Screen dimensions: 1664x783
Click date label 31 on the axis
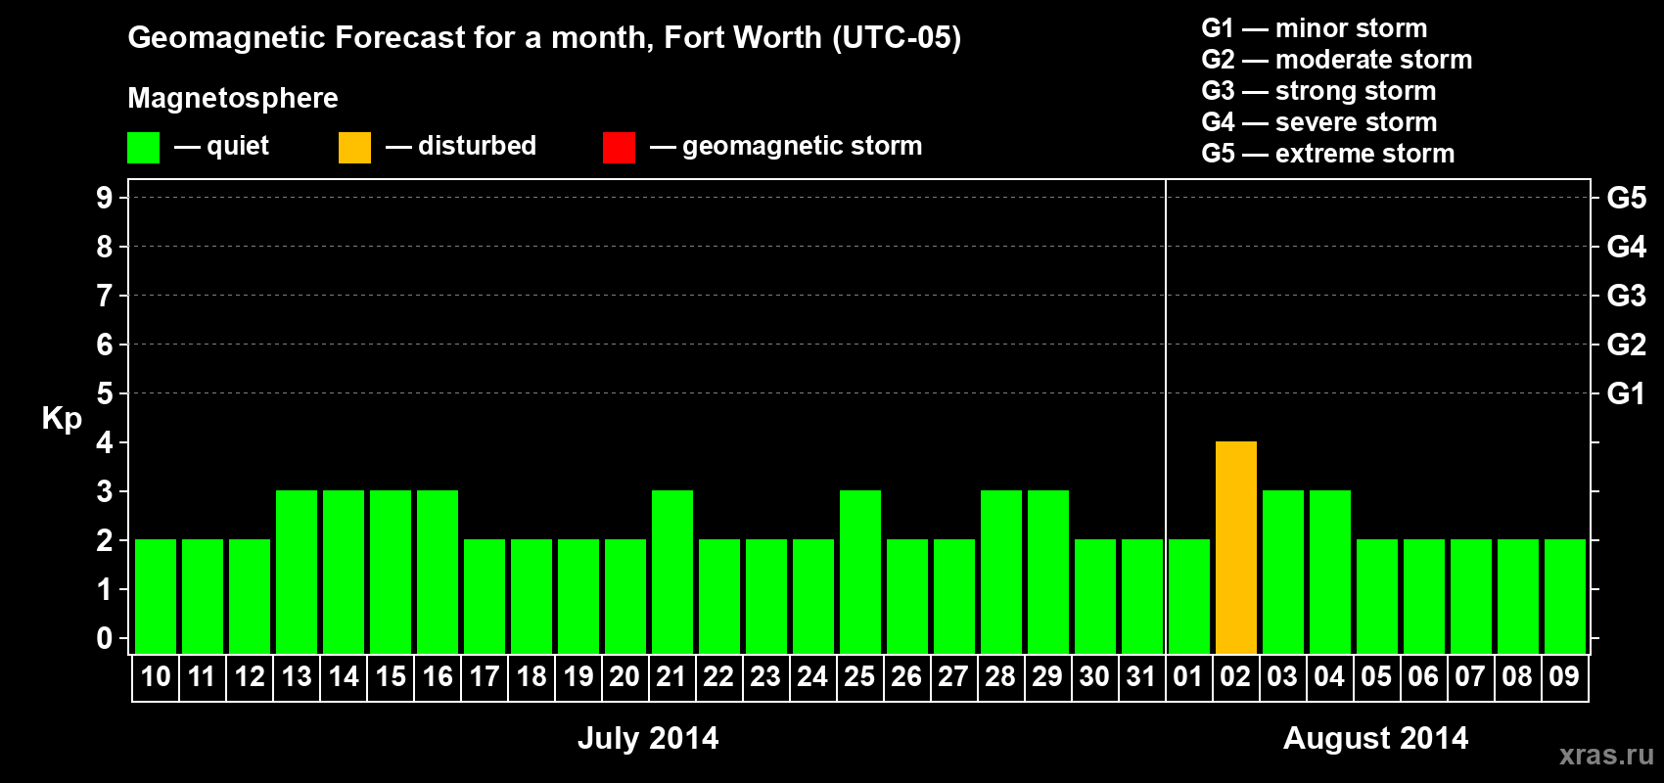click(1141, 677)
